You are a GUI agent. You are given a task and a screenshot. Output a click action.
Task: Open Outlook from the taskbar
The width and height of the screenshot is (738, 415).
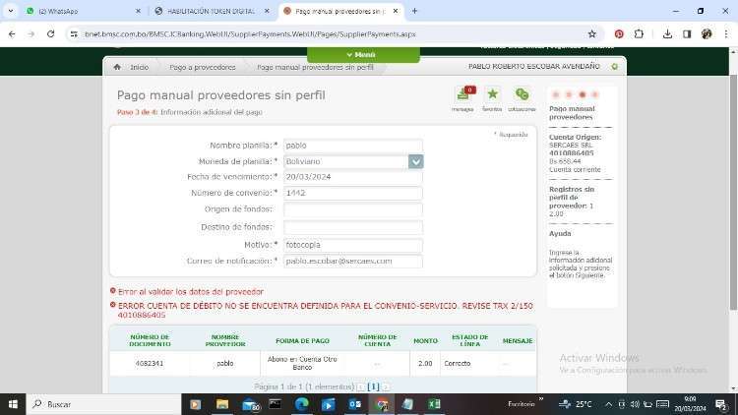point(355,404)
